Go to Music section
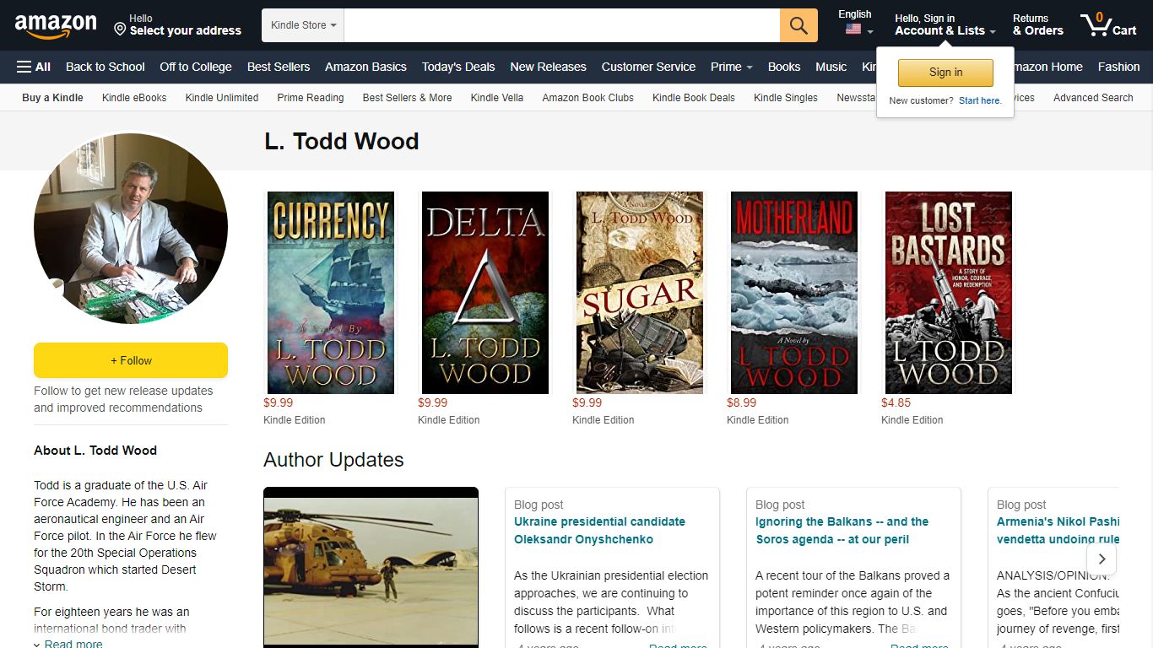 (x=831, y=67)
